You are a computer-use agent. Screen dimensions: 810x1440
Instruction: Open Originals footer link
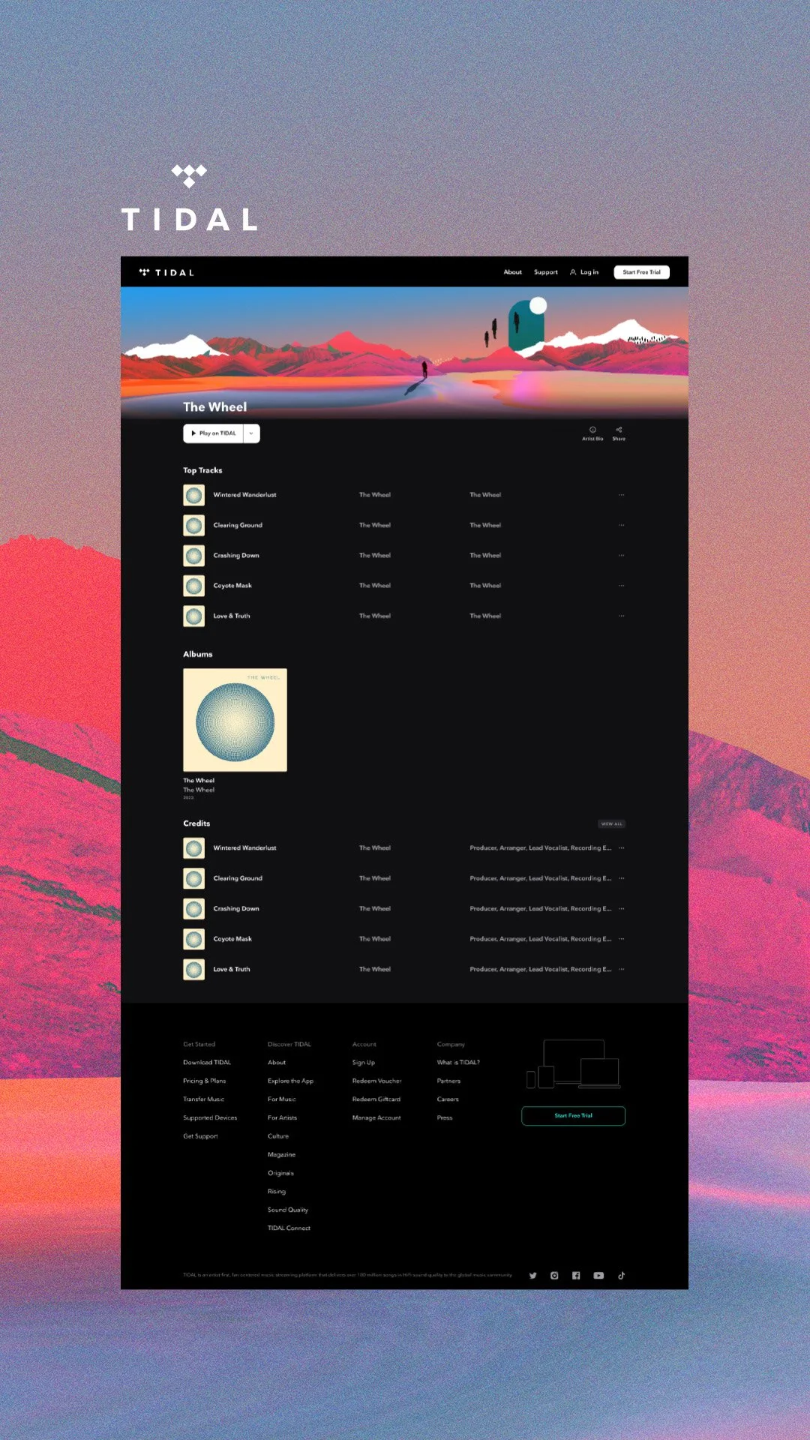[x=281, y=1173]
